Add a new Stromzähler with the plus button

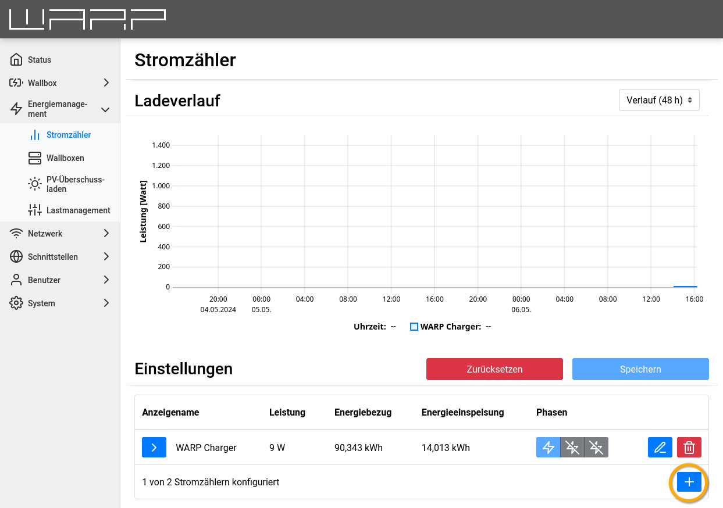pyautogui.click(x=689, y=482)
